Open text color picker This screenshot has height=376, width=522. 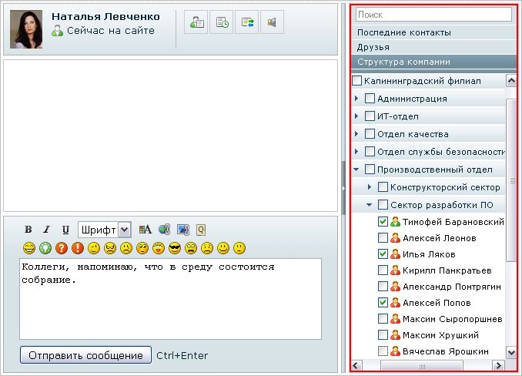click(x=145, y=230)
